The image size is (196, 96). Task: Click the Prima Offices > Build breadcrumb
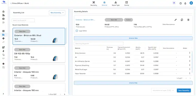click(20, 3)
